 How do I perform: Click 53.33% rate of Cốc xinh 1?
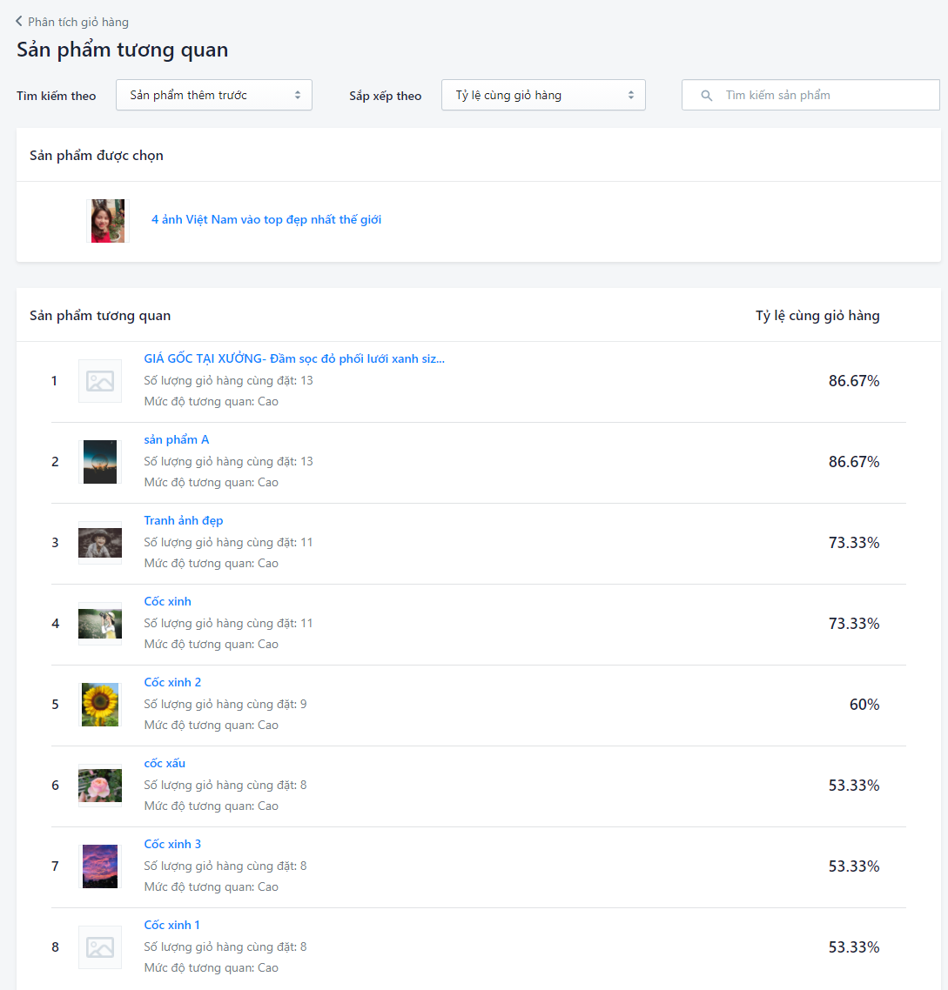pyautogui.click(x=854, y=947)
